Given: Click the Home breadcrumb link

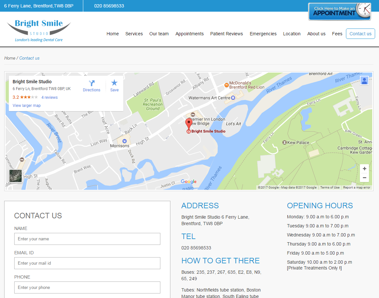Looking at the screenshot, I should (10, 58).
